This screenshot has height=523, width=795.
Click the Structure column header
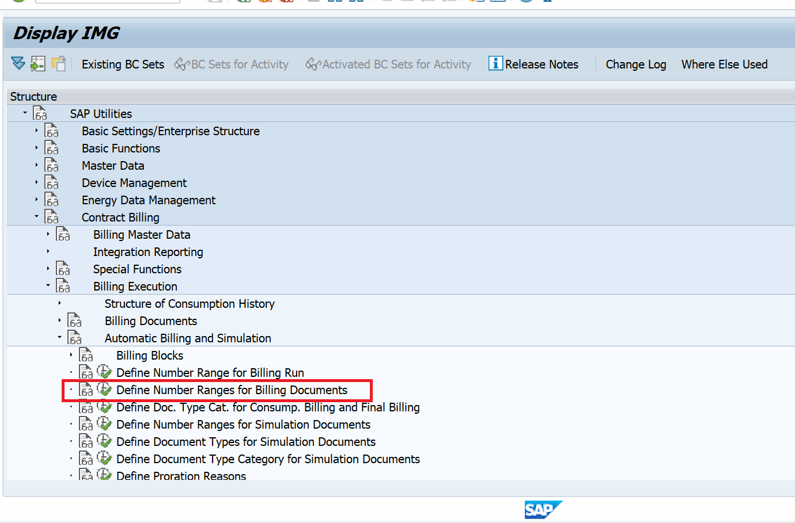coord(33,96)
